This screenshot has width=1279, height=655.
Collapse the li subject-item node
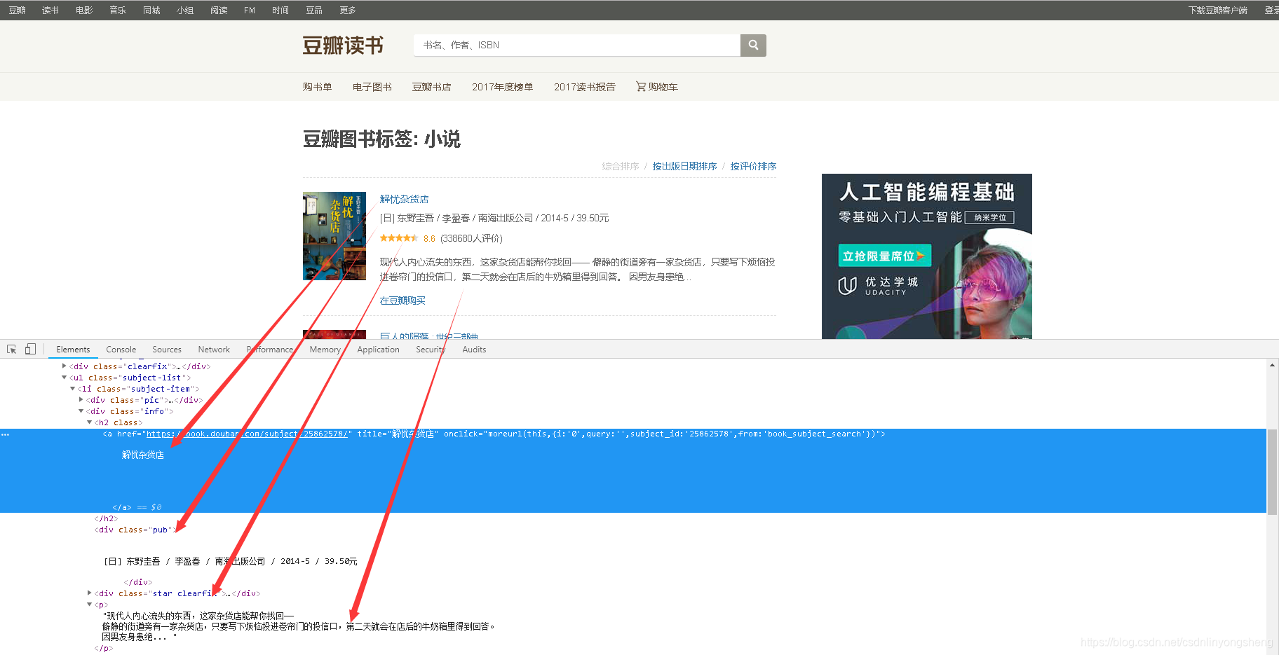[x=72, y=388]
